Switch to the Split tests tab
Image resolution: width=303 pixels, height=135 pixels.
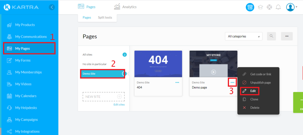(x=105, y=18)
